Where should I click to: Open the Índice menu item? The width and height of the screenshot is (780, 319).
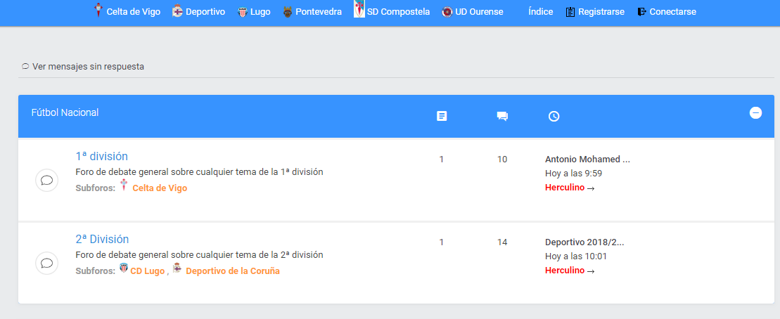pos(541,11)
